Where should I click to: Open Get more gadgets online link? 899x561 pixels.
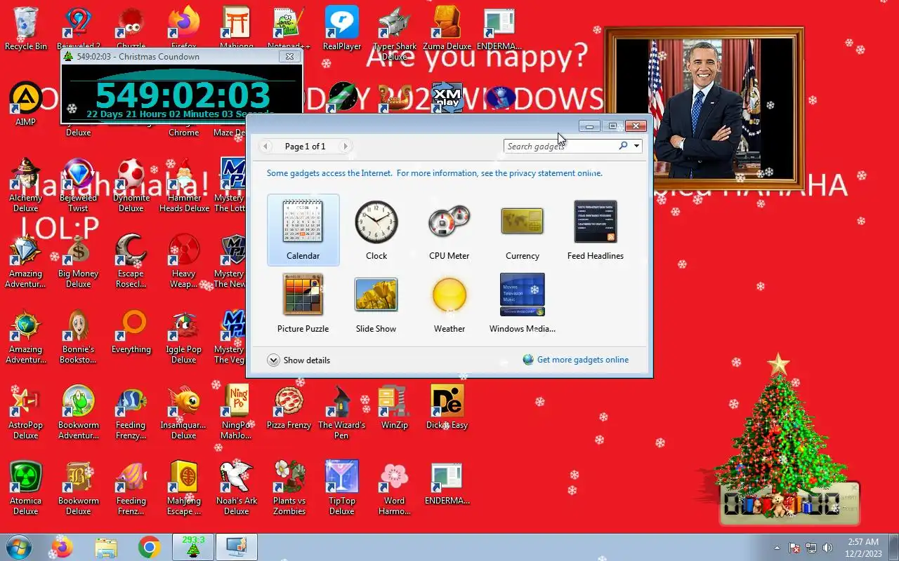(x=576, y=360)
